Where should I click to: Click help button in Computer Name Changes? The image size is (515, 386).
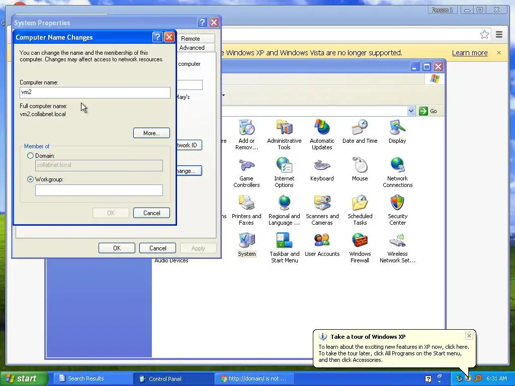tap(157, 37)
